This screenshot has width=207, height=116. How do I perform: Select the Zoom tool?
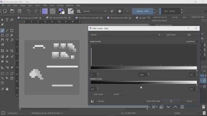(2, 89)
